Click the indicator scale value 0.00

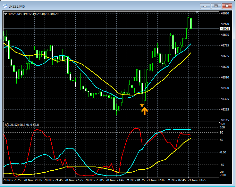pyautogui.click(x=223, y=152)
